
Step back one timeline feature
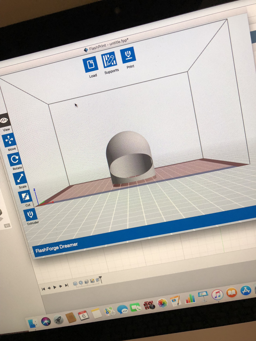(49, 288)
